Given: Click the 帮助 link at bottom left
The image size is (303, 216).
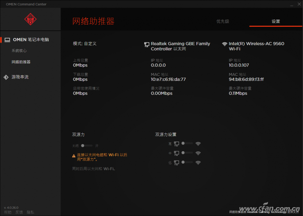Looking at the screenshot, I should tap(8, 212).
